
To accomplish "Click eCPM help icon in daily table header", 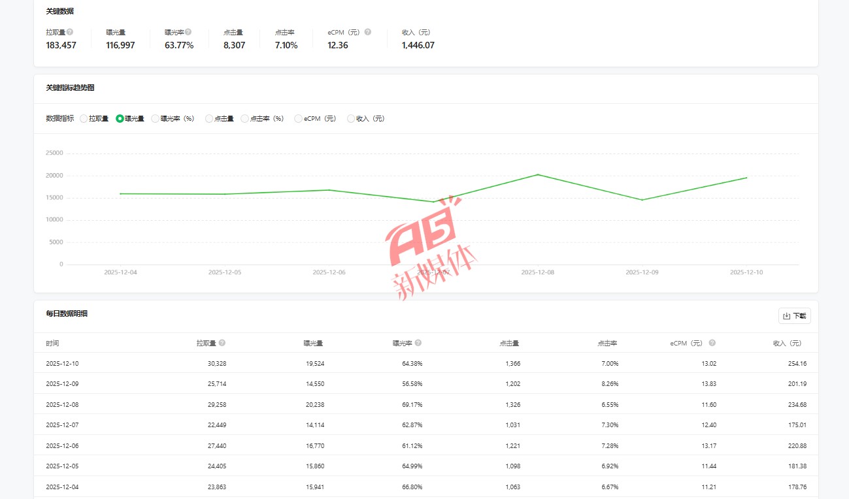I will [712, 343].
